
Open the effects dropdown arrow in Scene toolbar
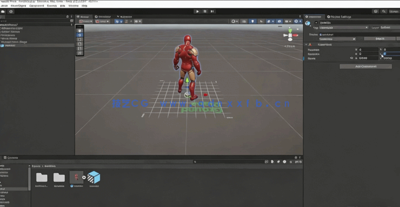pos(273,21)
